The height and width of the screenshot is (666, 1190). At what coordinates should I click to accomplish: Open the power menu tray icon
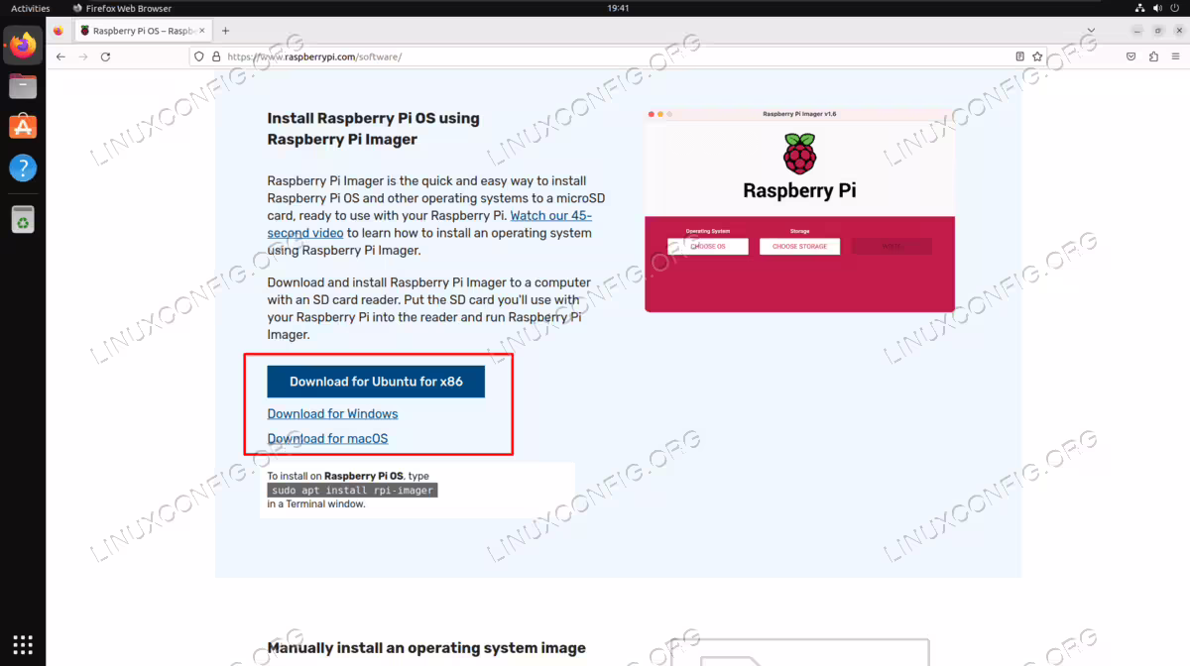[1175, 8]
